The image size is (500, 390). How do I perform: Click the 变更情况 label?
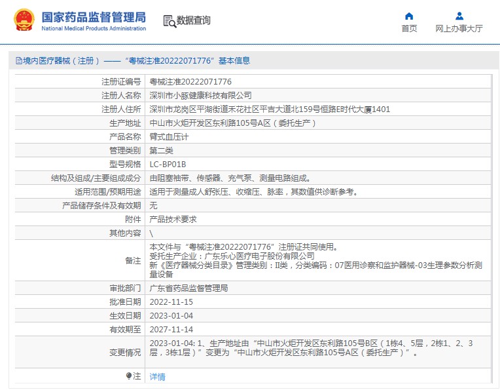tap(125, 352)
